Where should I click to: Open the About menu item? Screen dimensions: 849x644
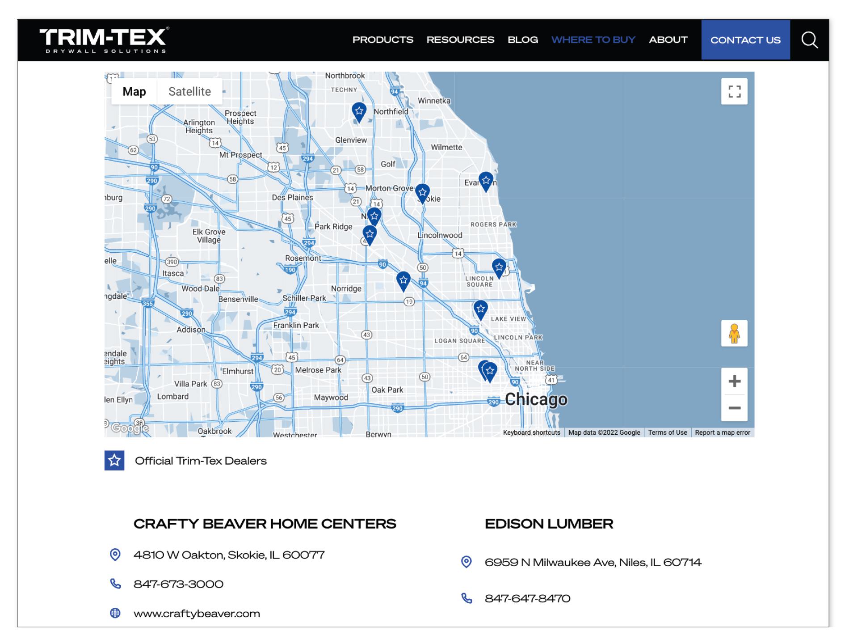(x=668, y=40)
